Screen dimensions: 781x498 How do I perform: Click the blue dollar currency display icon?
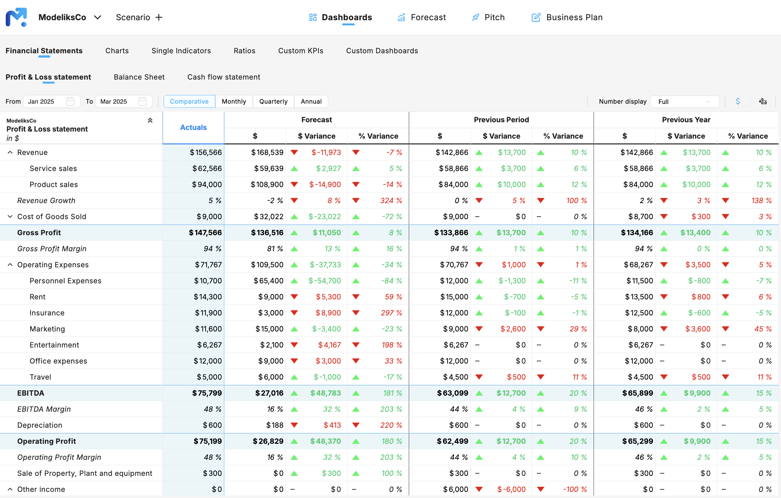pos(738,101)
